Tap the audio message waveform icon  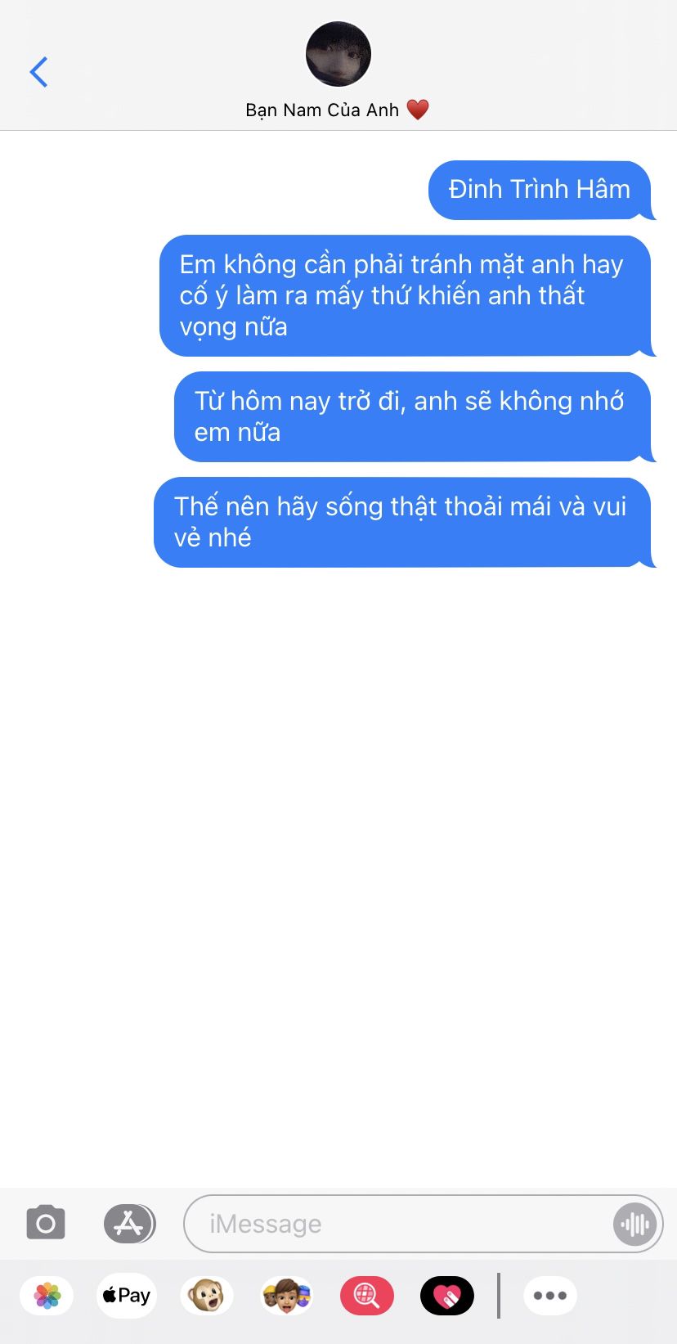(x=634, y=1224)
